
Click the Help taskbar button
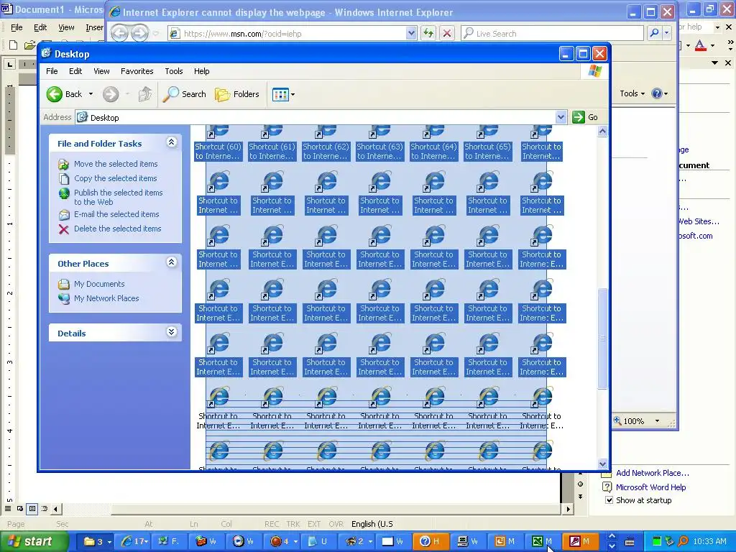(x=431, y=541)
